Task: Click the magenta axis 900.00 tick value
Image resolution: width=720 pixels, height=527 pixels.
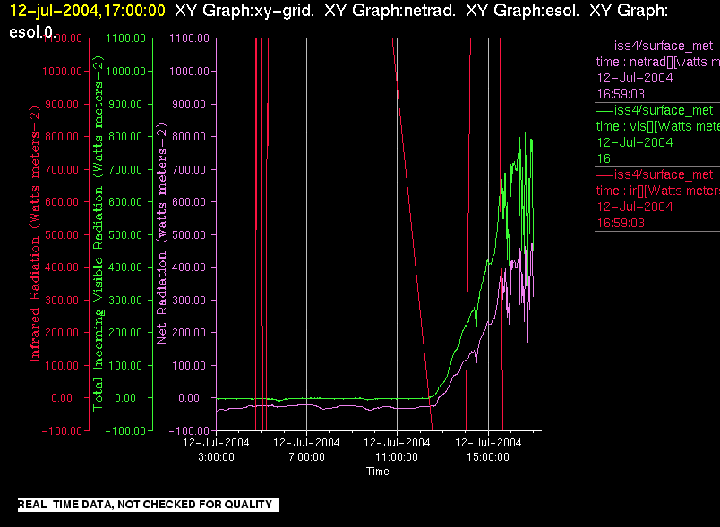Action: coord(189,104)
